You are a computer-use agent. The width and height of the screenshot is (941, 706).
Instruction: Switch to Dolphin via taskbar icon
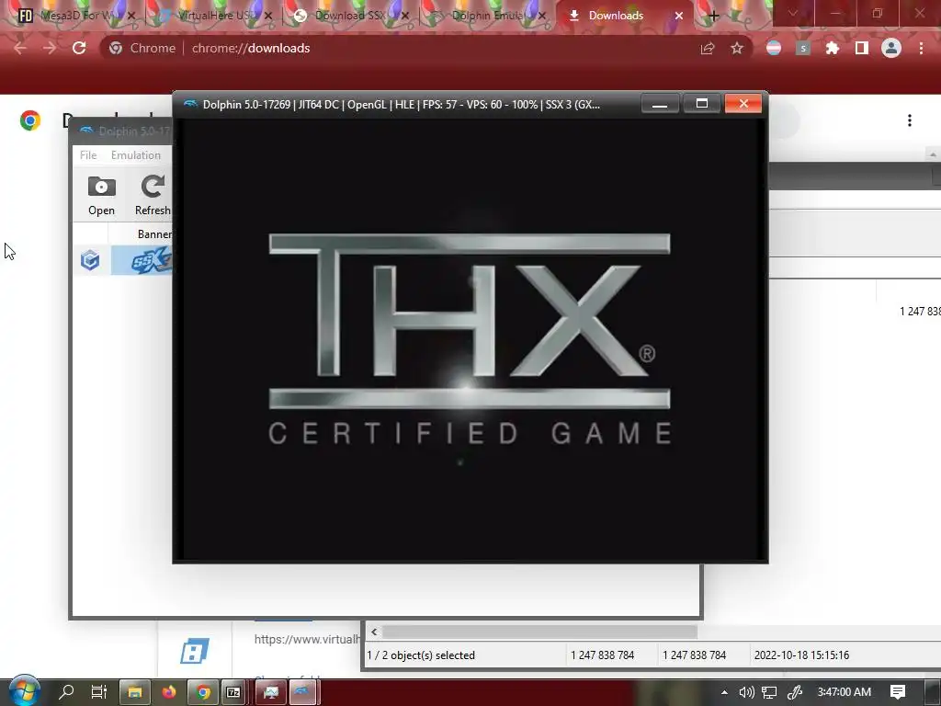[302, 692]
